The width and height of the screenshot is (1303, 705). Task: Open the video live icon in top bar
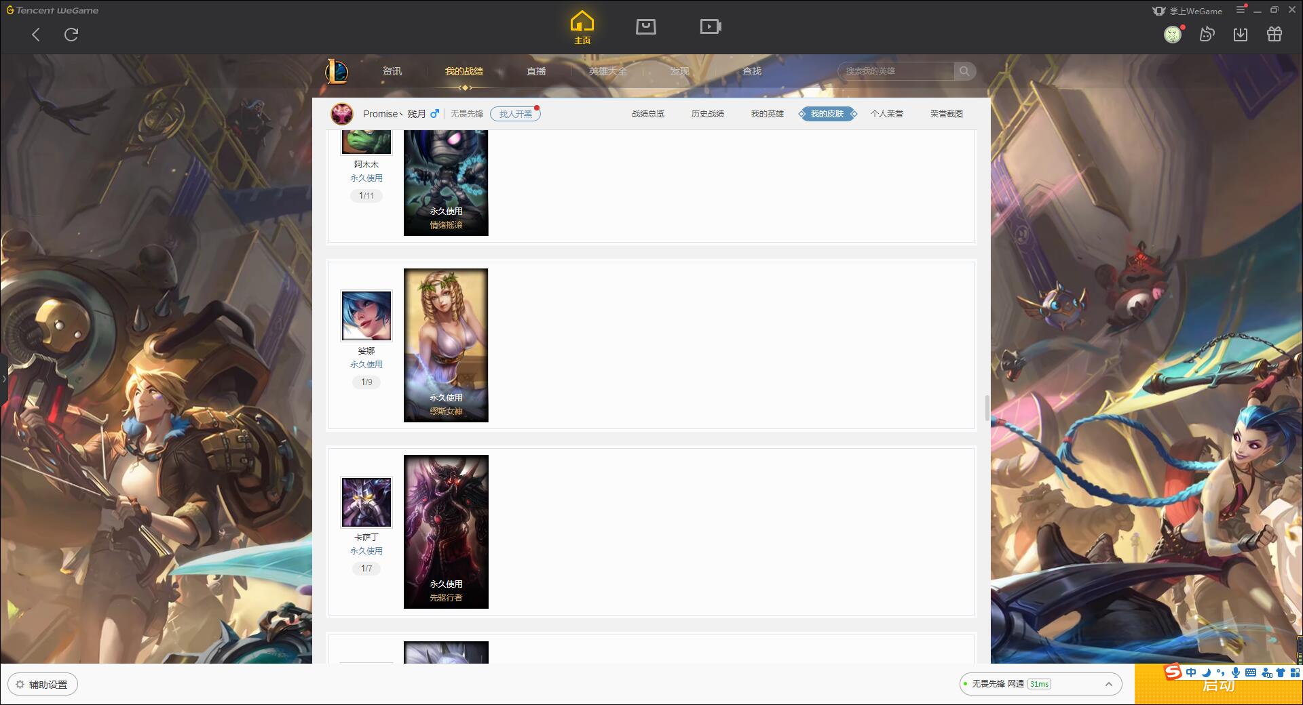click(x=711, y=26)
